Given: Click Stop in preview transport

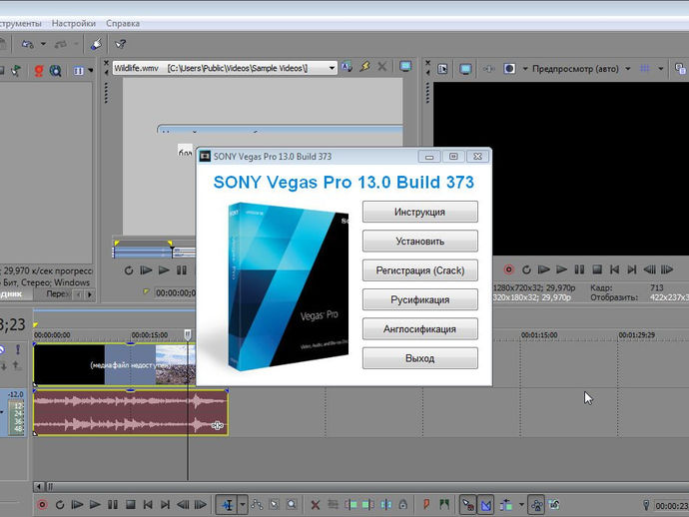Looking at the screenshot, I should 597,269.
